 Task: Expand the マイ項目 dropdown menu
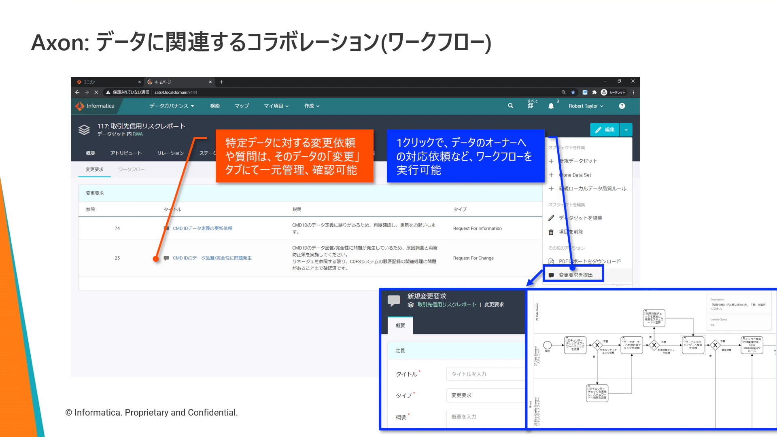(x=276, y=106)
